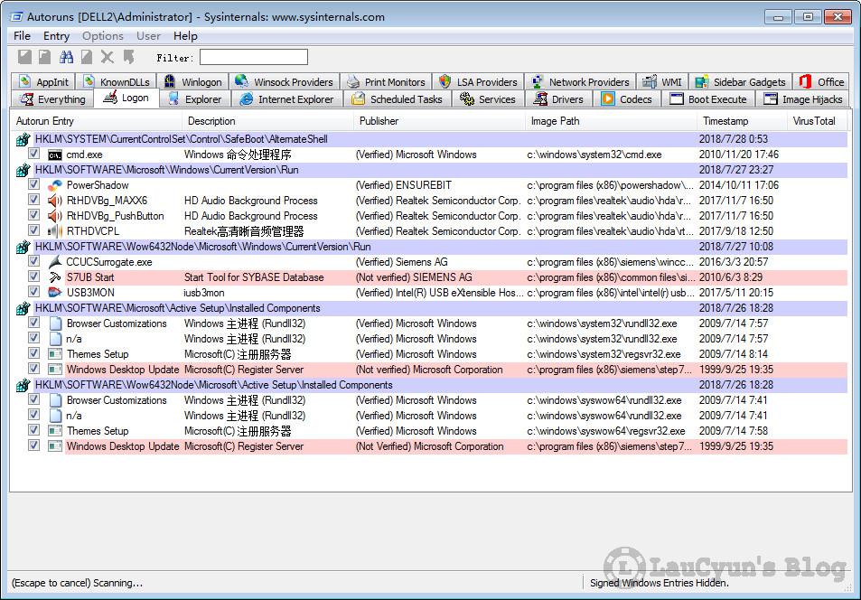Open the Office tab
The height and width of the screenshot is (600, 861).
click(821, 82)
